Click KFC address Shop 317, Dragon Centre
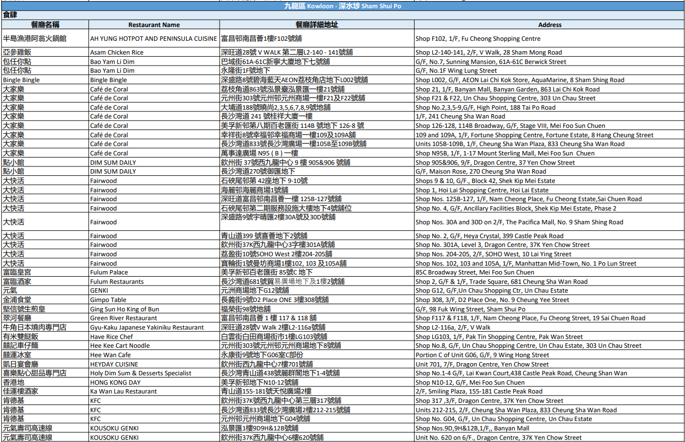Image resolution: width=685 pixels, height=442 pixels. coord(550,401)
